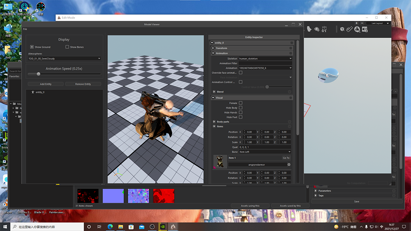
Task: Open the notification center icon
Action: coord(404,226)
